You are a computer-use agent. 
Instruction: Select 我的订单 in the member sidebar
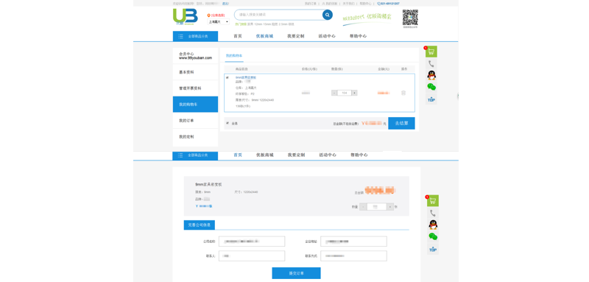(x=195, y=121)
